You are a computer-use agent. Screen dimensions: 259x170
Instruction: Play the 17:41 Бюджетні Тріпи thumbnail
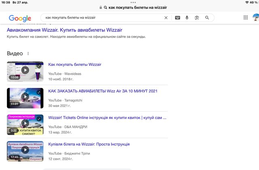pyautogui.click(x=25, y=151)
